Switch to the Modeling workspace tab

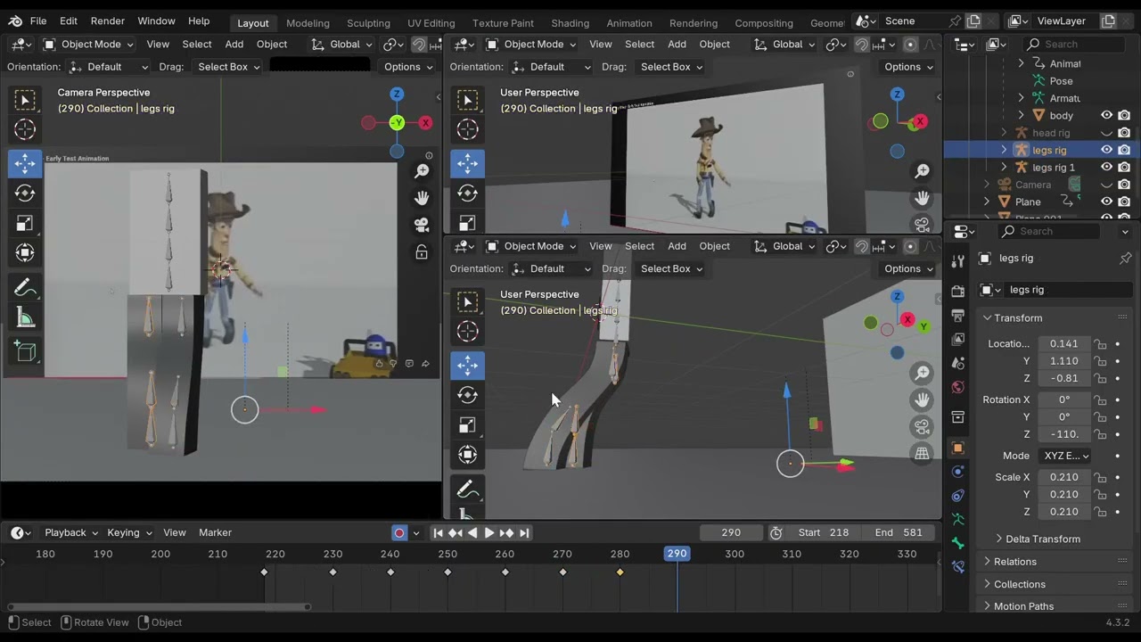308,23
